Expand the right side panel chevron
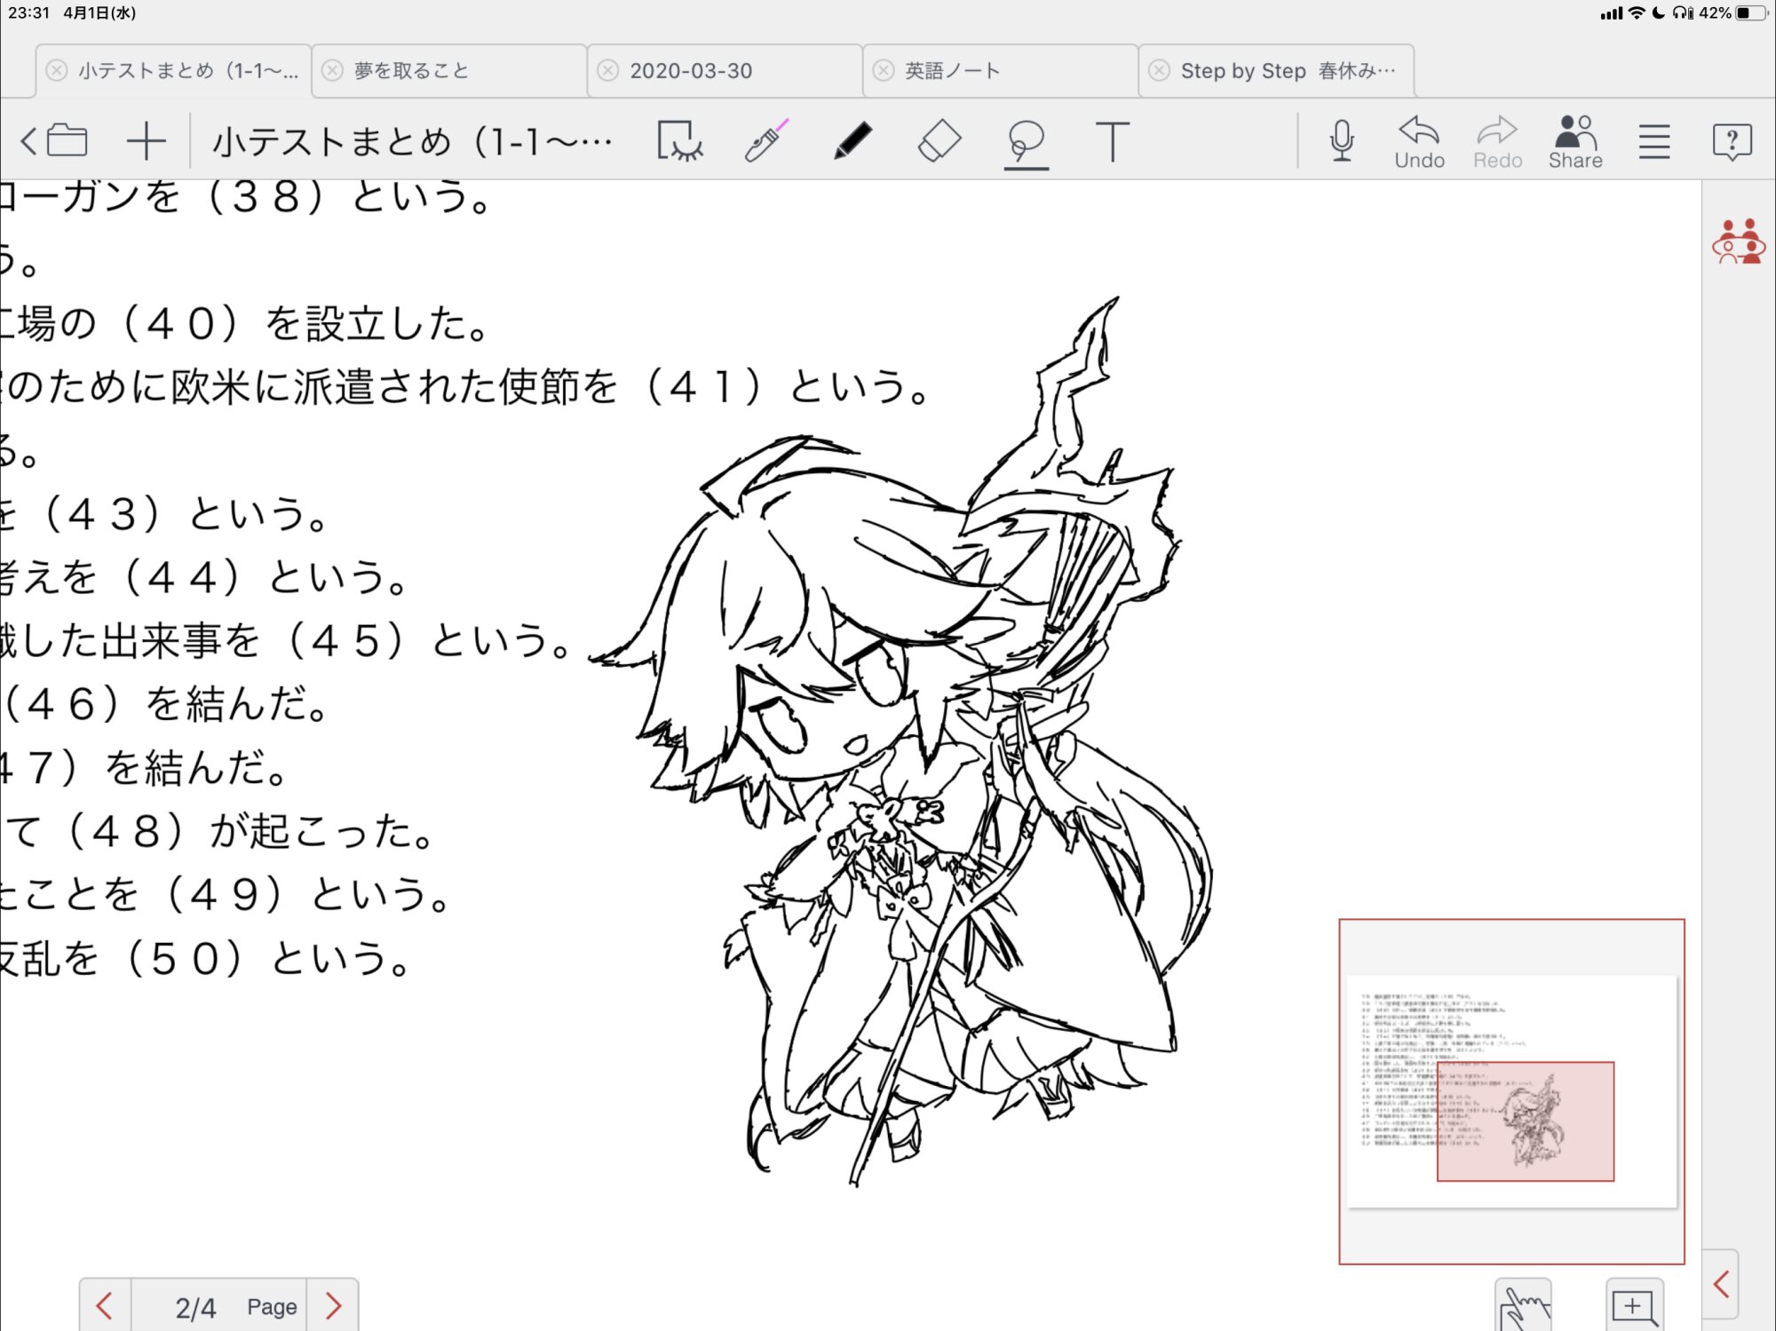 (x=1722, y=1284)
